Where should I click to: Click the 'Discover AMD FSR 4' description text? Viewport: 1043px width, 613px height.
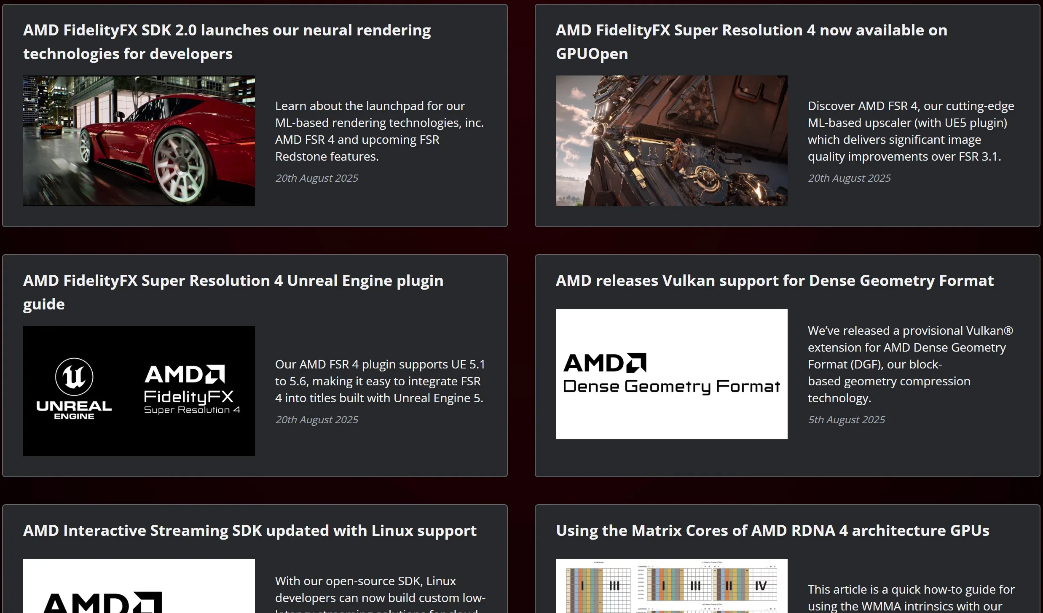[911, 131]
